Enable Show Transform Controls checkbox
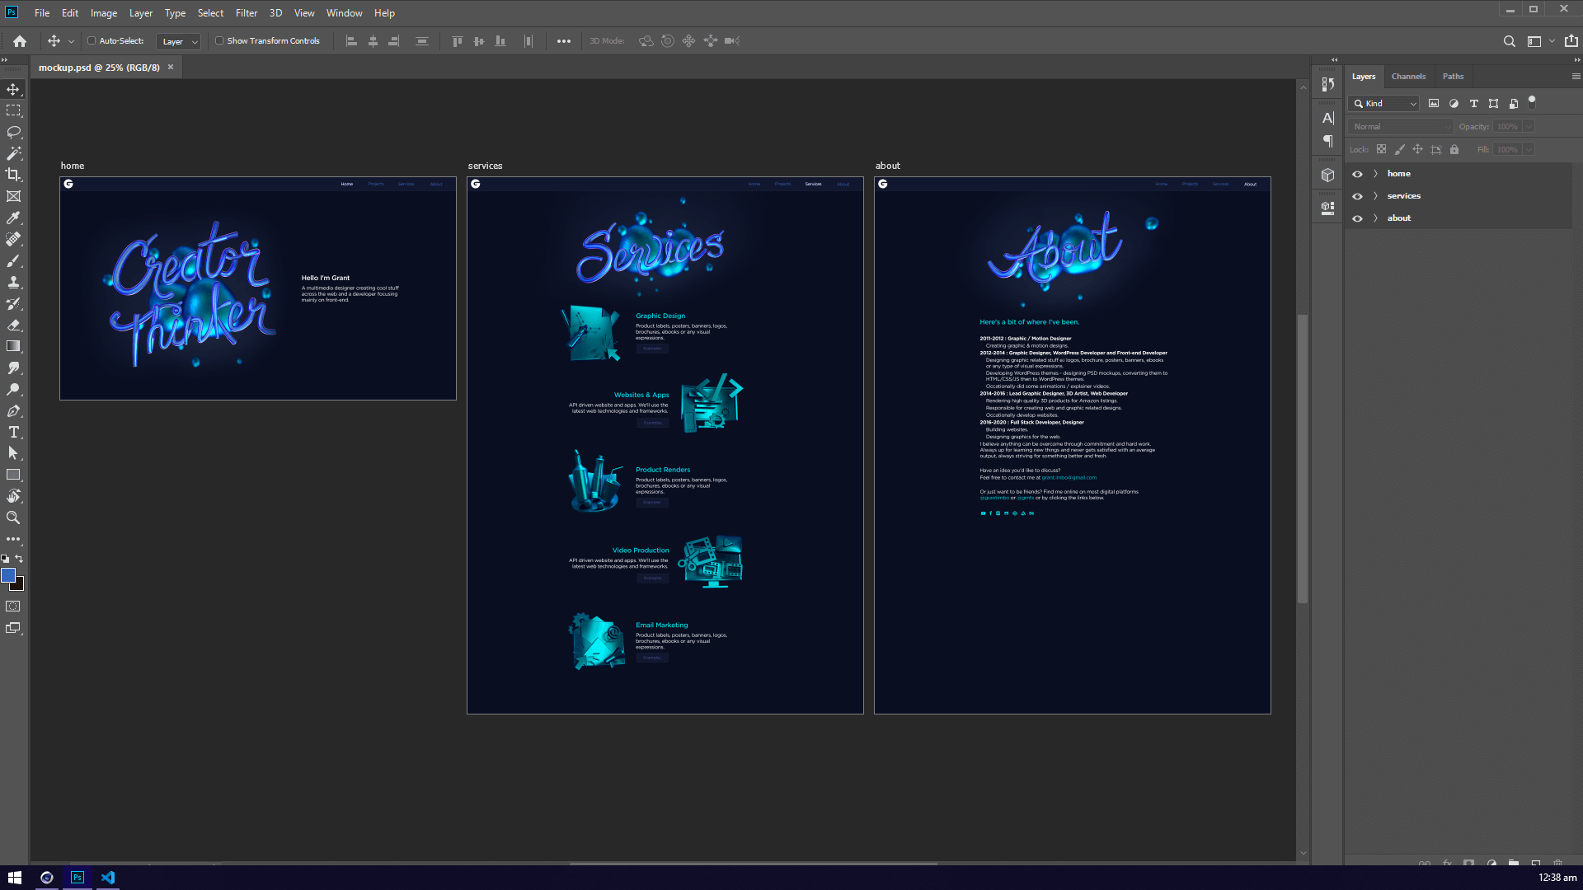The image size is (1583, 890). 219,40
